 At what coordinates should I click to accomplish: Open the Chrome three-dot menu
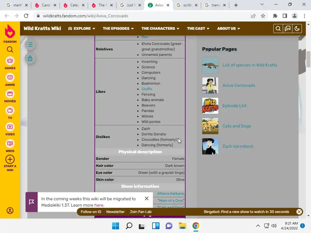click(x=304, y=16)
